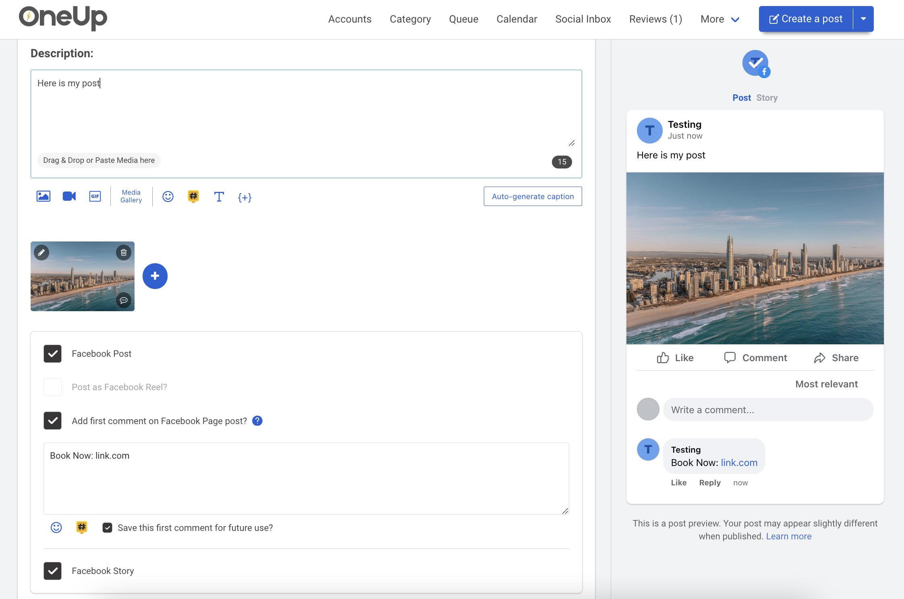Click the text formatting T icon

(219, 197)
